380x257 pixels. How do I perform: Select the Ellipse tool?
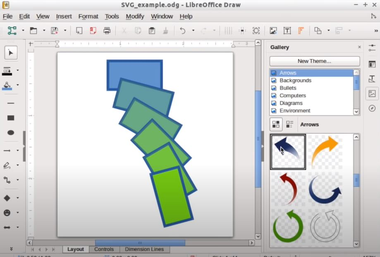(11, 131)
